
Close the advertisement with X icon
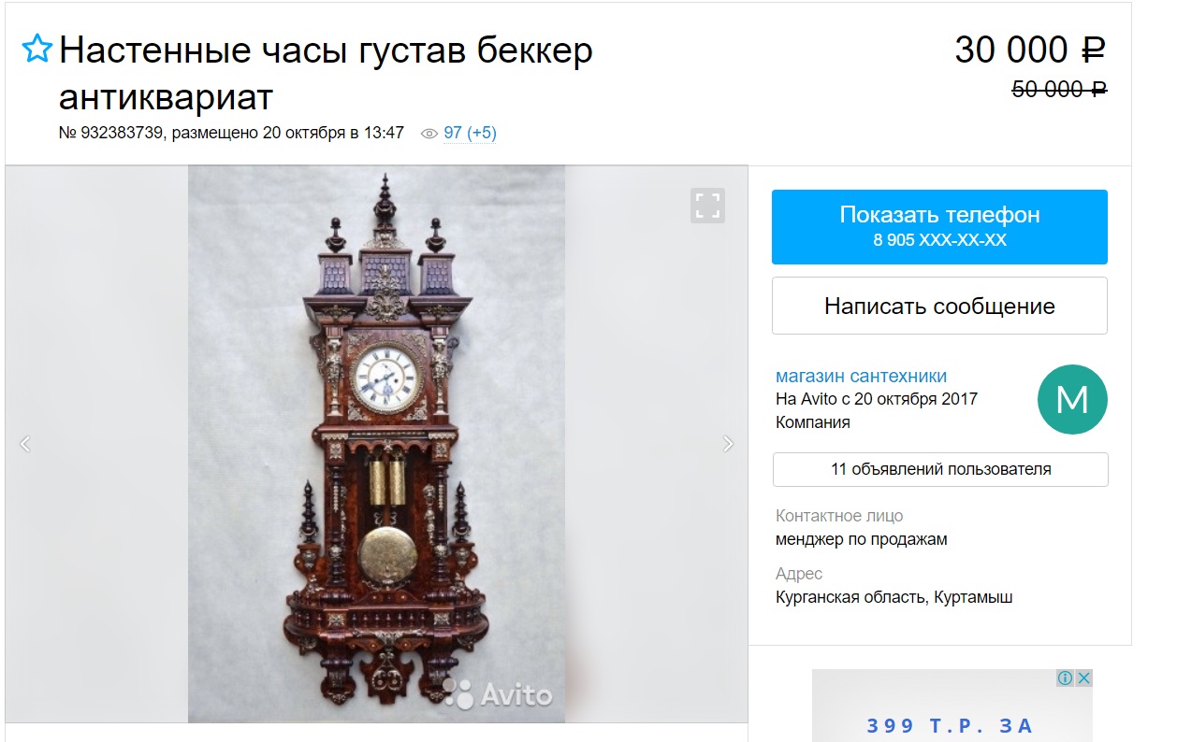(1083, 678)
